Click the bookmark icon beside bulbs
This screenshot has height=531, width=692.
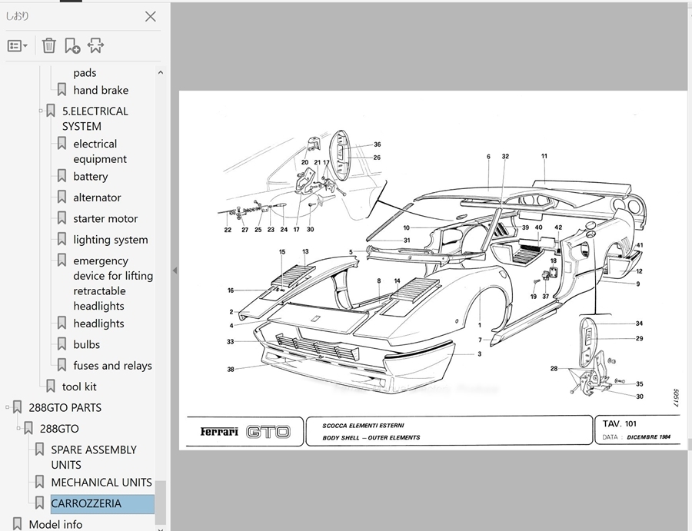point(62,344)
